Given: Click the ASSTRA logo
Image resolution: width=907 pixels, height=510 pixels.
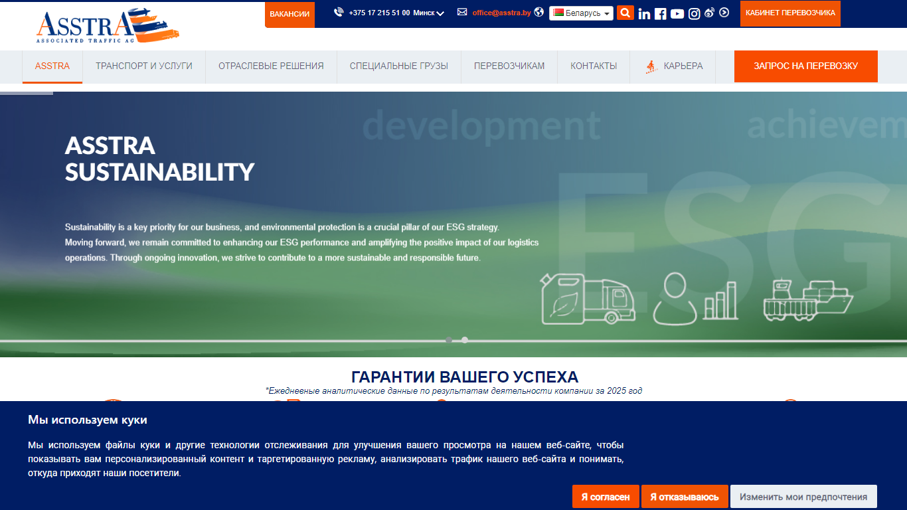Looking at the screenshot, I should 108,27.
